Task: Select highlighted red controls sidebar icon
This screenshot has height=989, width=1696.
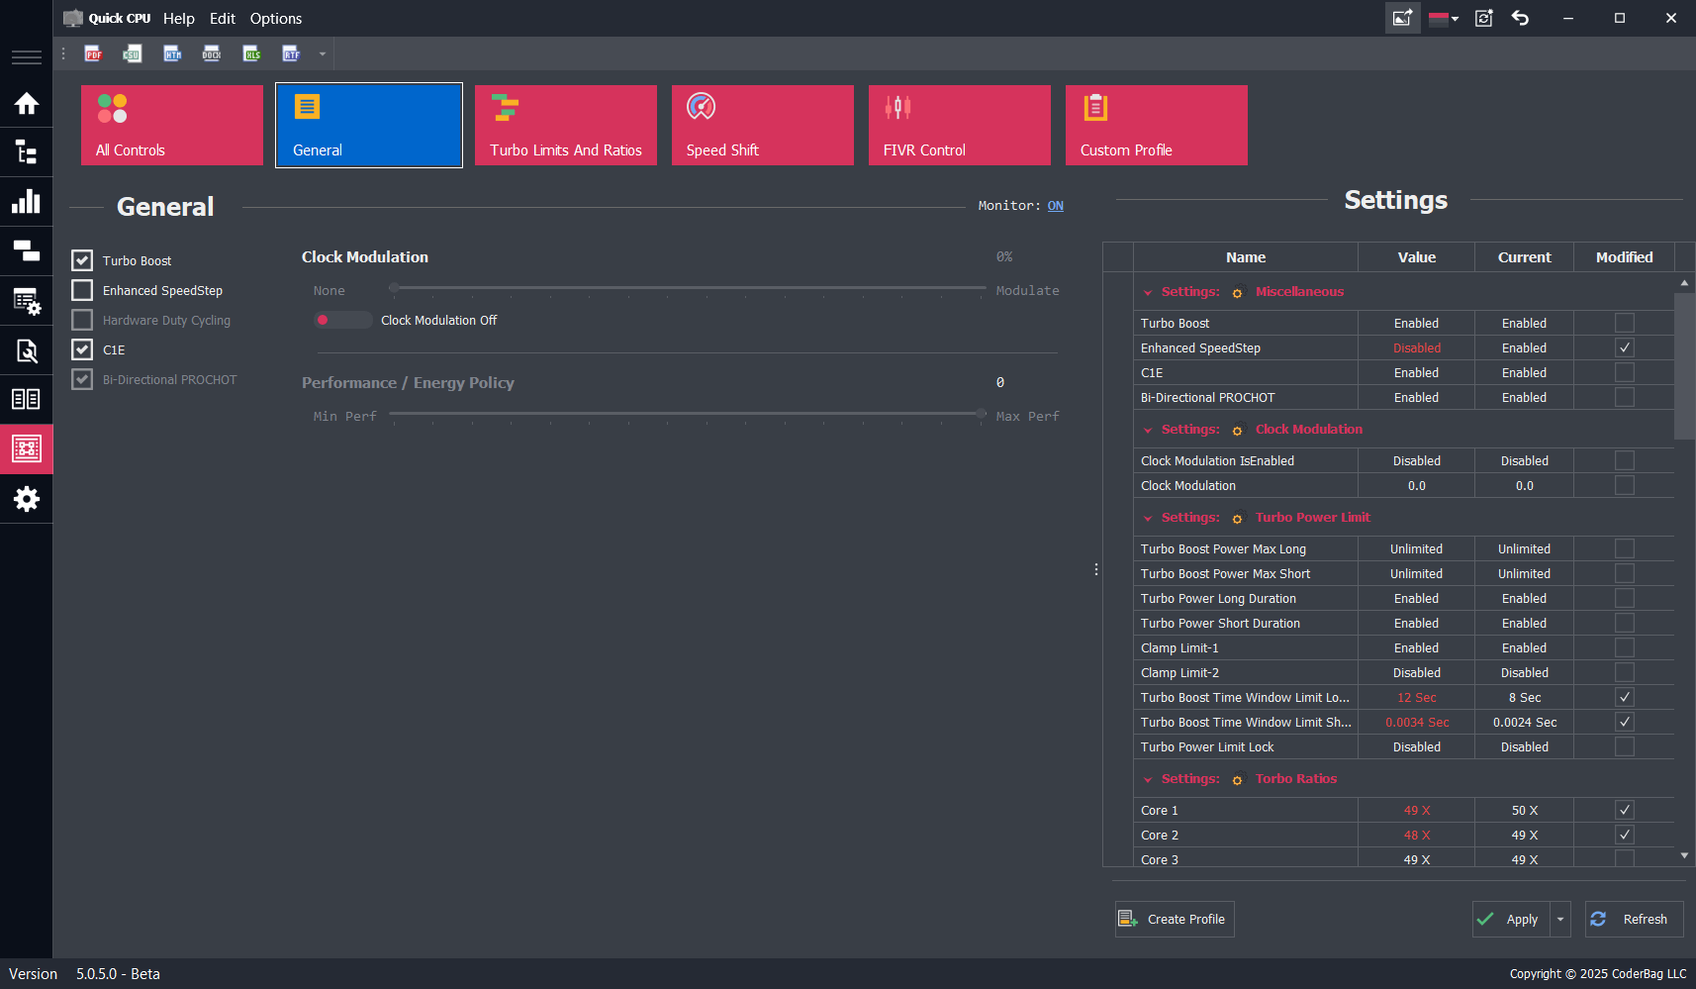Action: point(27,448)
